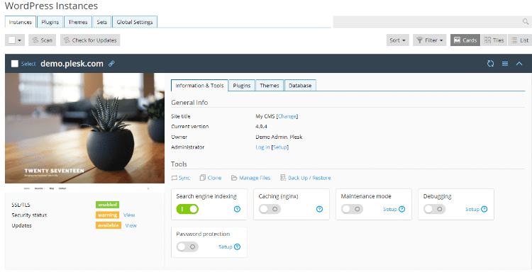This screenshot has height=272, width=532.
Task: Open the top Themes tab
Action: (78, 22)
